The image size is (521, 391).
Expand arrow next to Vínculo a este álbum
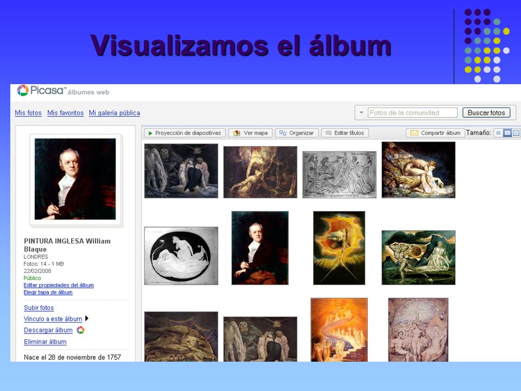[87, 318]
